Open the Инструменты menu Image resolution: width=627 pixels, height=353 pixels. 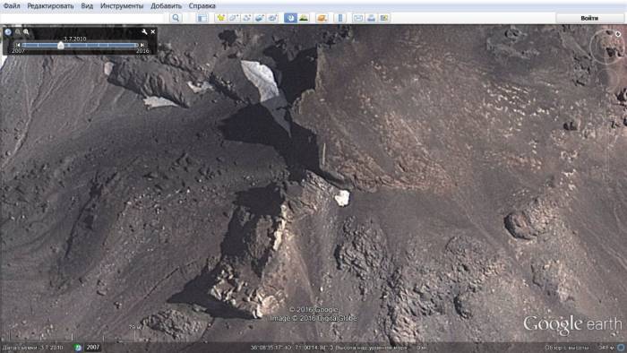(122, 6)
